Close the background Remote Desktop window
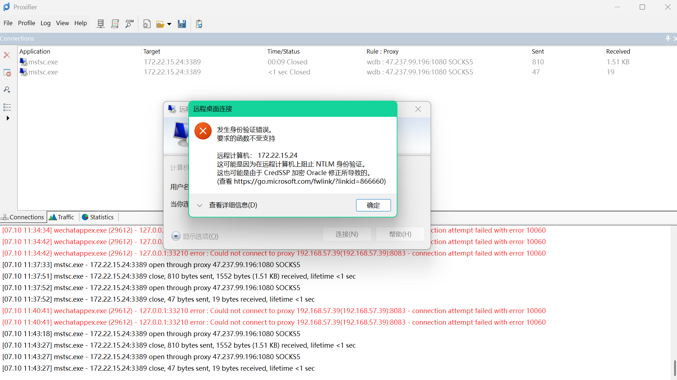This screenshot has height=380, width=677. pyautogui.click(x=418, y=109)
